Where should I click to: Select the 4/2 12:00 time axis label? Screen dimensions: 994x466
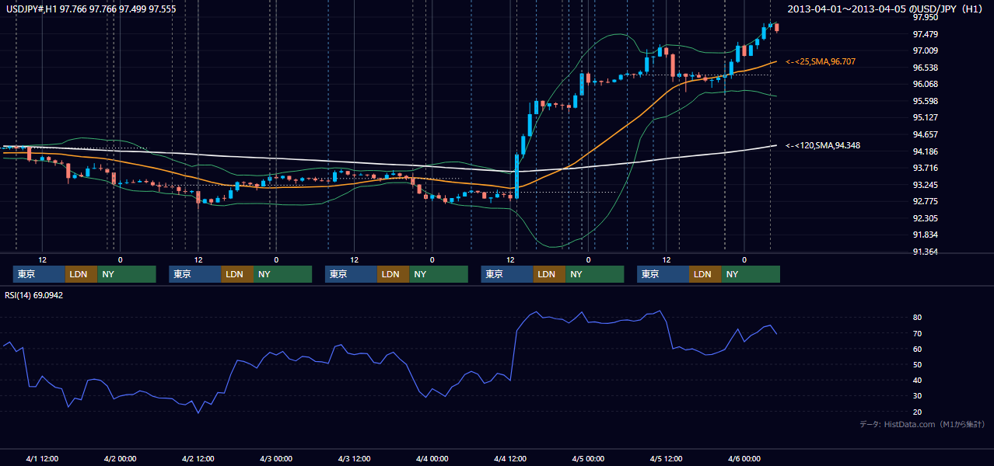click(198, 458)
